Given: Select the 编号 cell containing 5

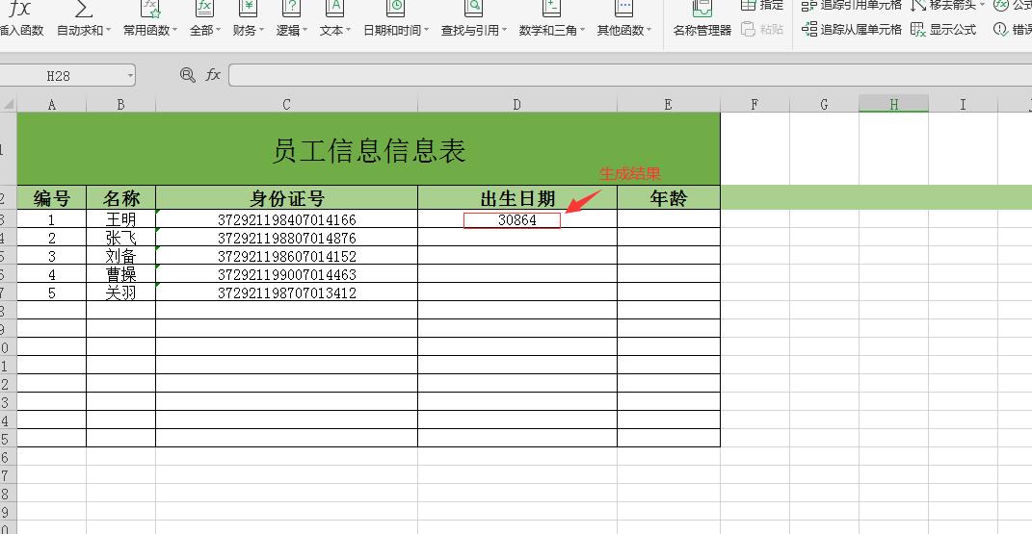Looking at the screenshot, I should (51, 292).
